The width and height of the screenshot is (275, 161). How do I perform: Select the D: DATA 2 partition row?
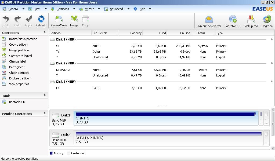click(x=161, y=70)
